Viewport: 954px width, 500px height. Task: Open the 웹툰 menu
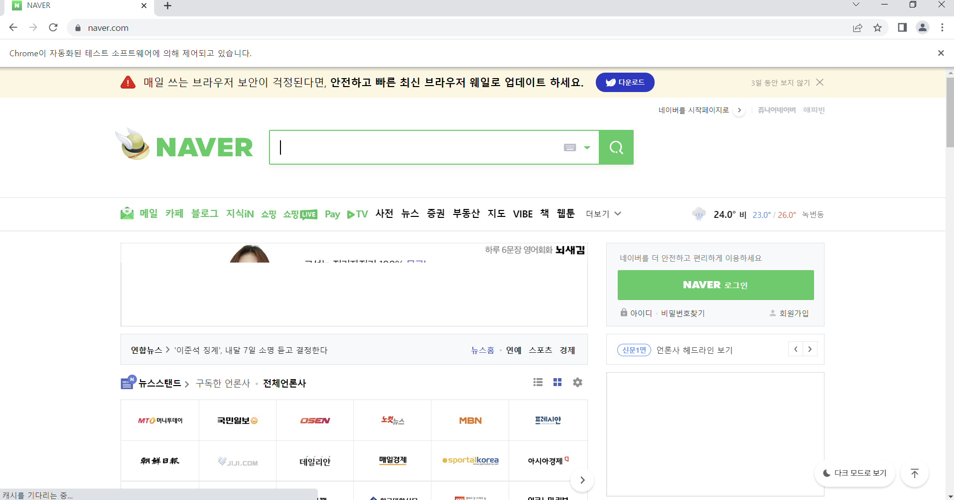(x=565, y=213)
